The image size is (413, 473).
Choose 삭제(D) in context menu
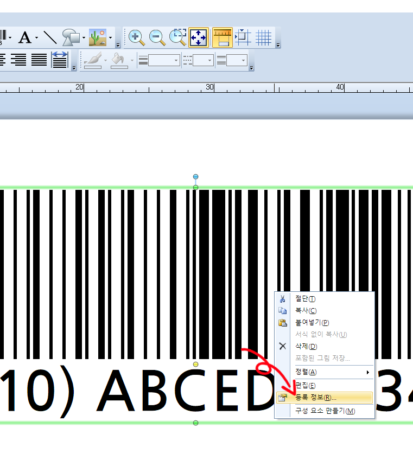tap(325, 346)
